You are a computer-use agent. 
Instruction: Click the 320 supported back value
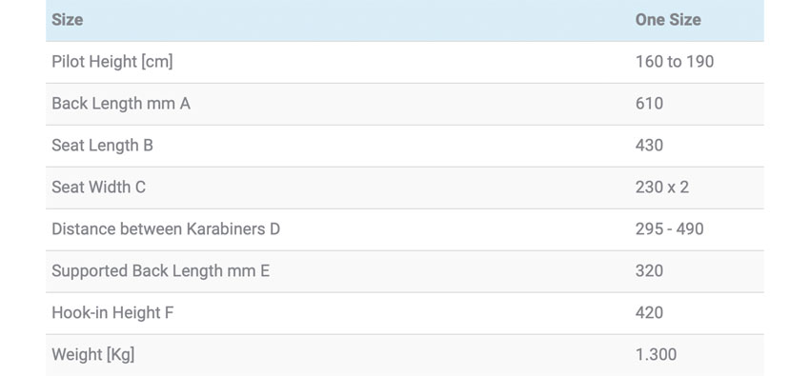649,270
